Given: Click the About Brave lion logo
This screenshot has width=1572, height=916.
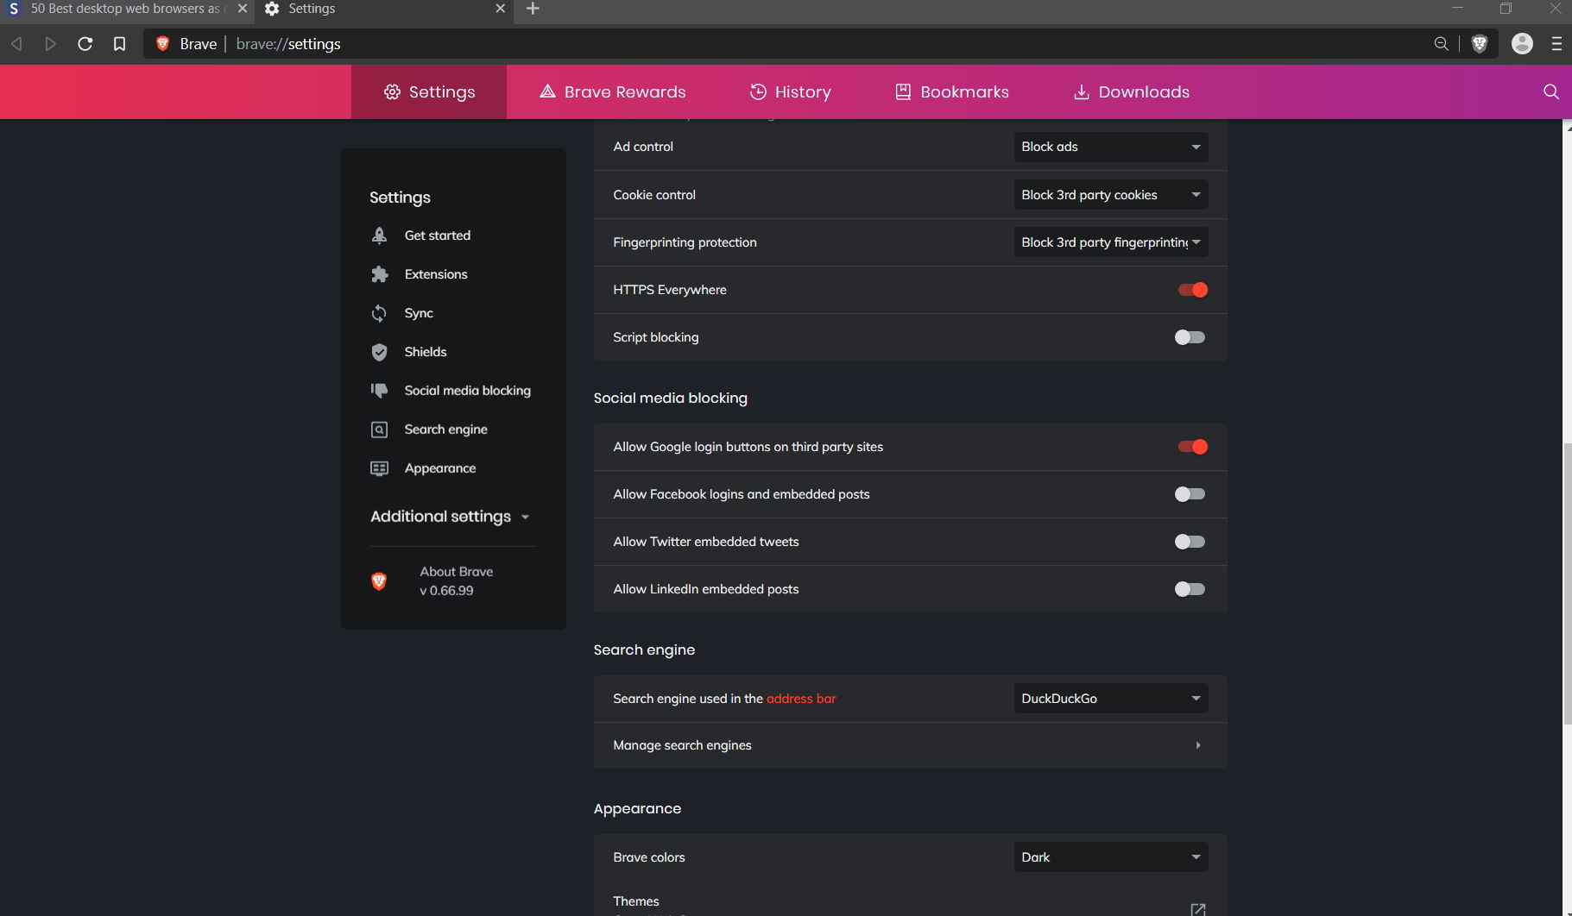Looking at the screenshot, I should 378,581.
